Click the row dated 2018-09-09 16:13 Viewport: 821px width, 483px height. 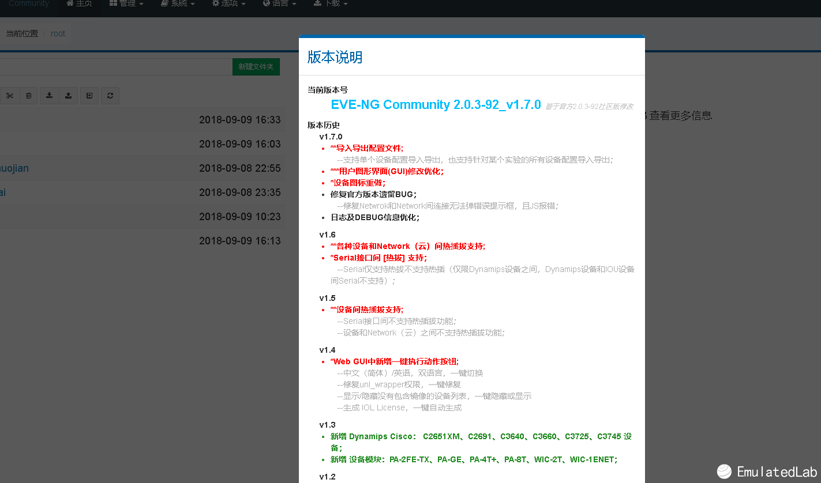click(x=143, y=241)
